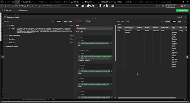Click the green Sheets node icon at right

click(x=187, y=57)
